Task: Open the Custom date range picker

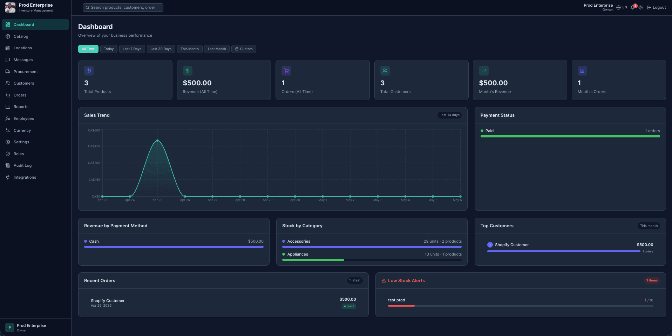Action: pos(244,49)
